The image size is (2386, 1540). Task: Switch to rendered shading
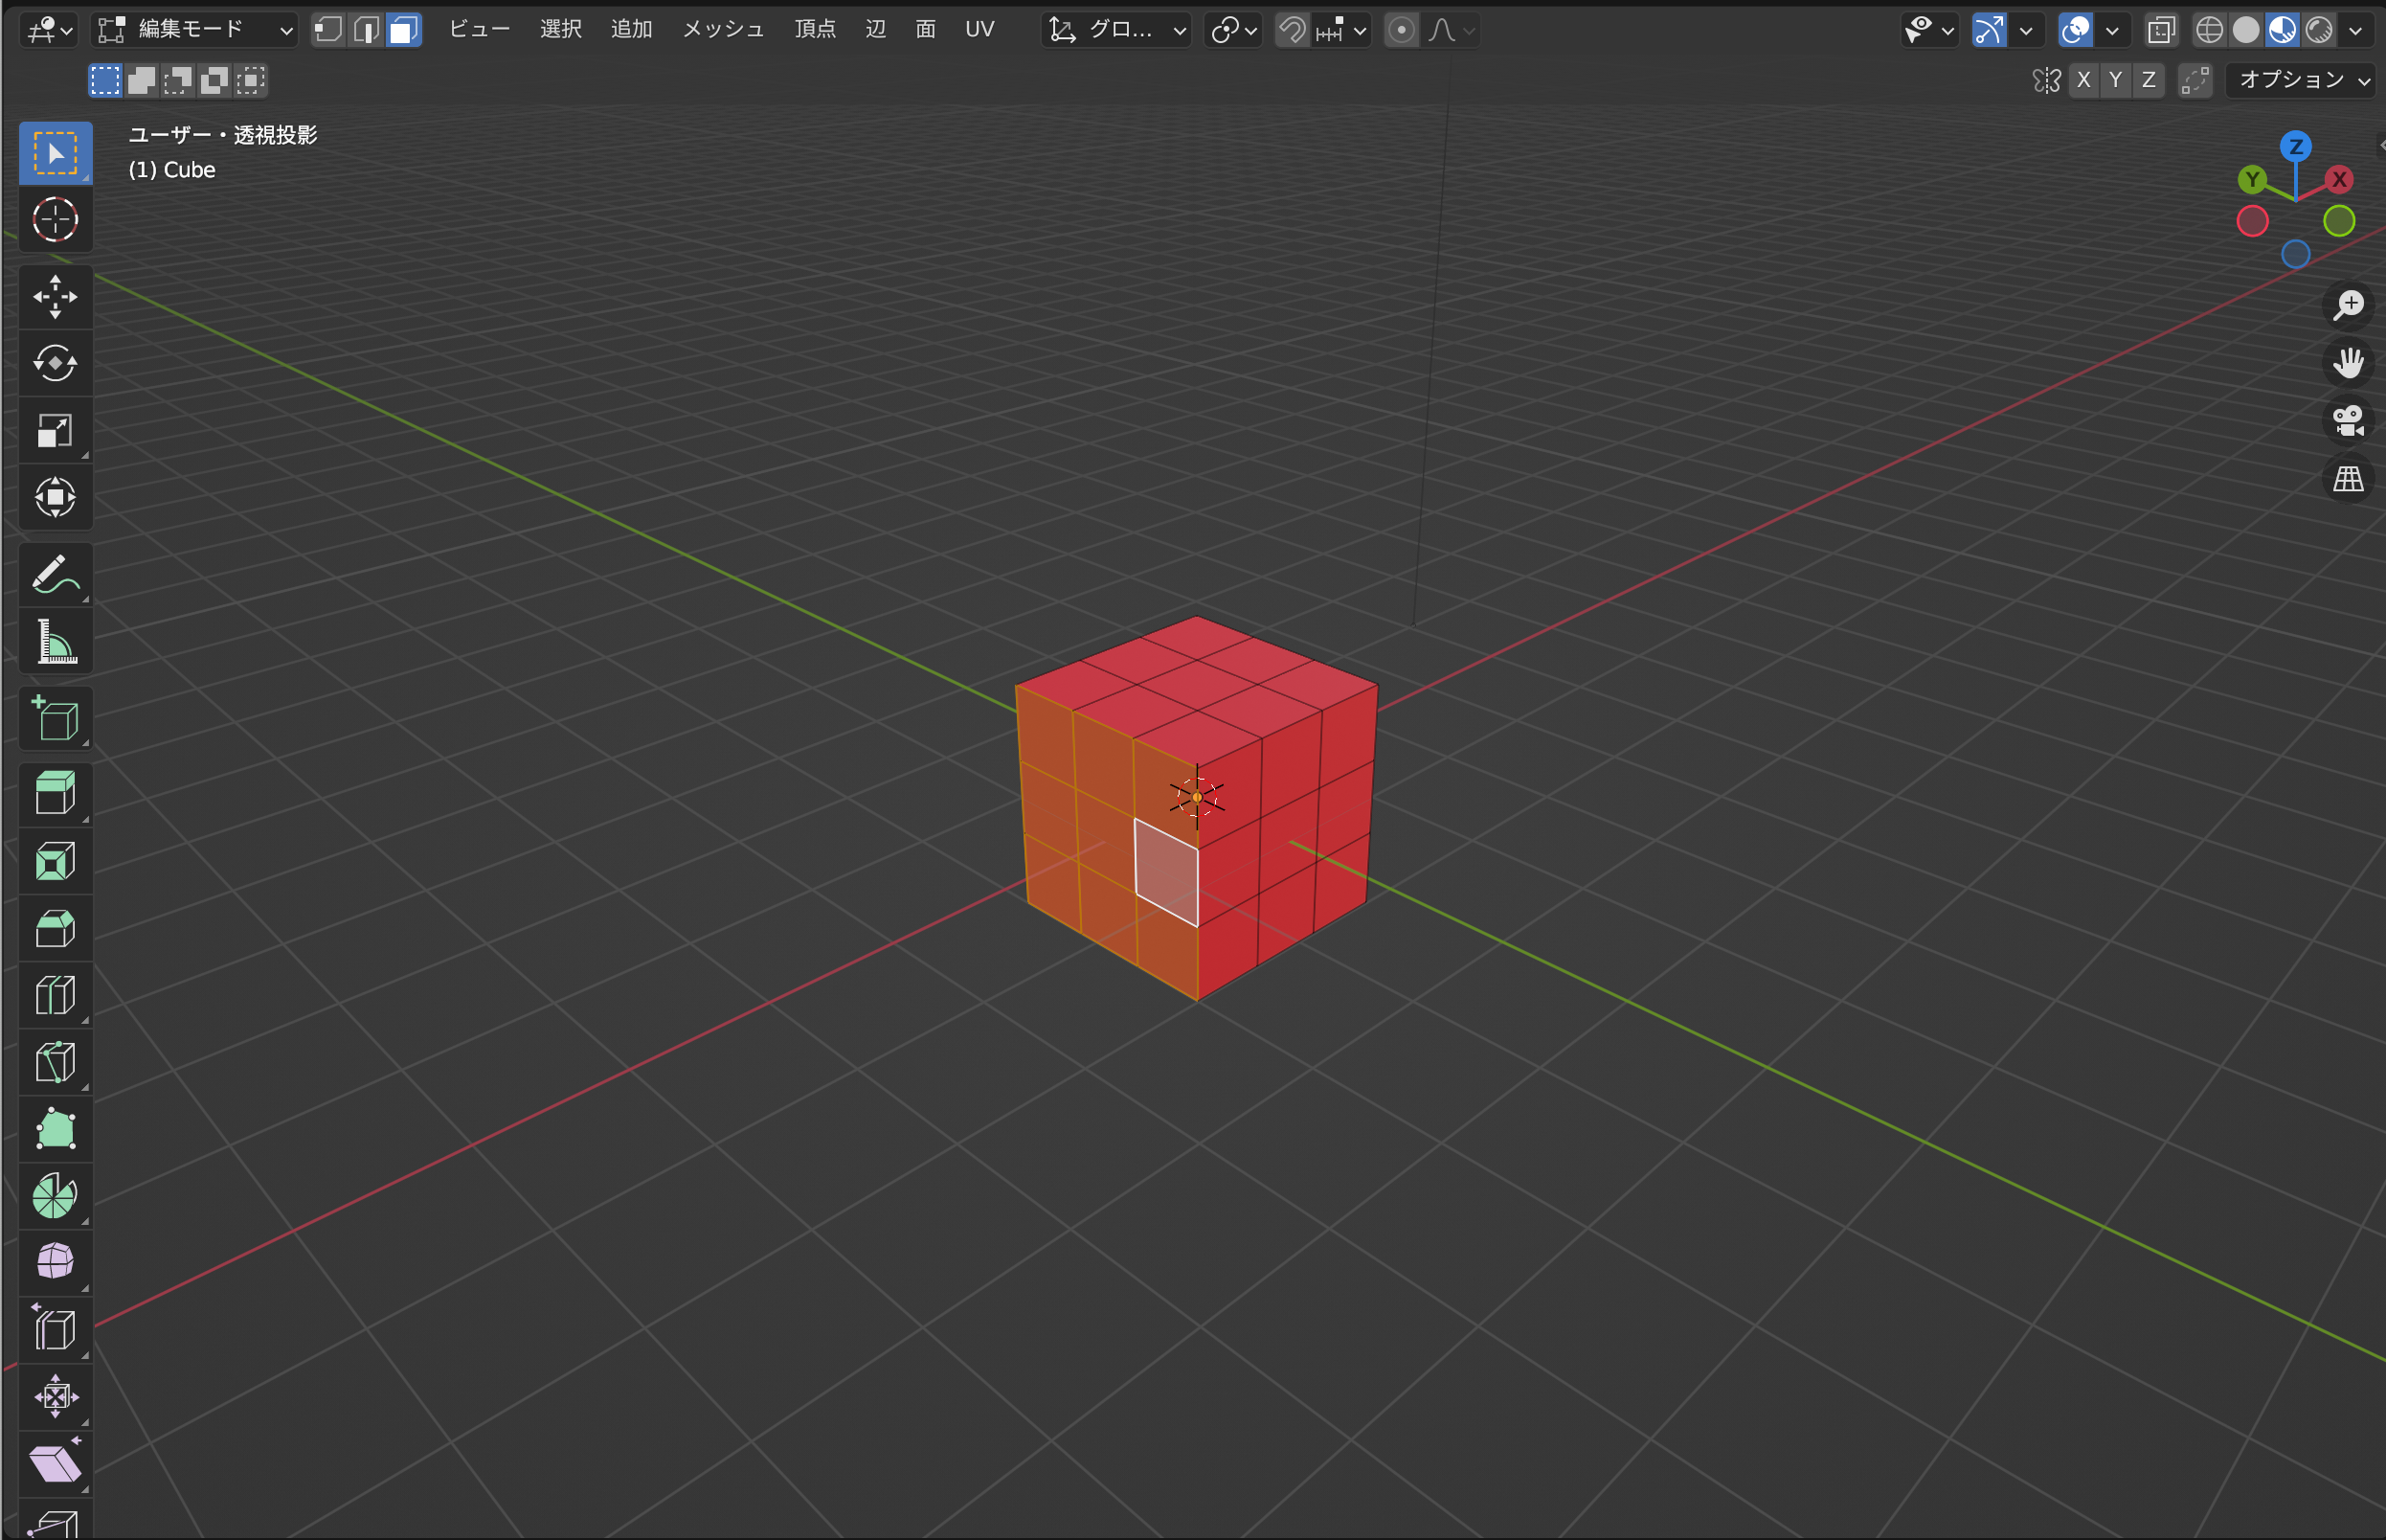(2320, 30)
